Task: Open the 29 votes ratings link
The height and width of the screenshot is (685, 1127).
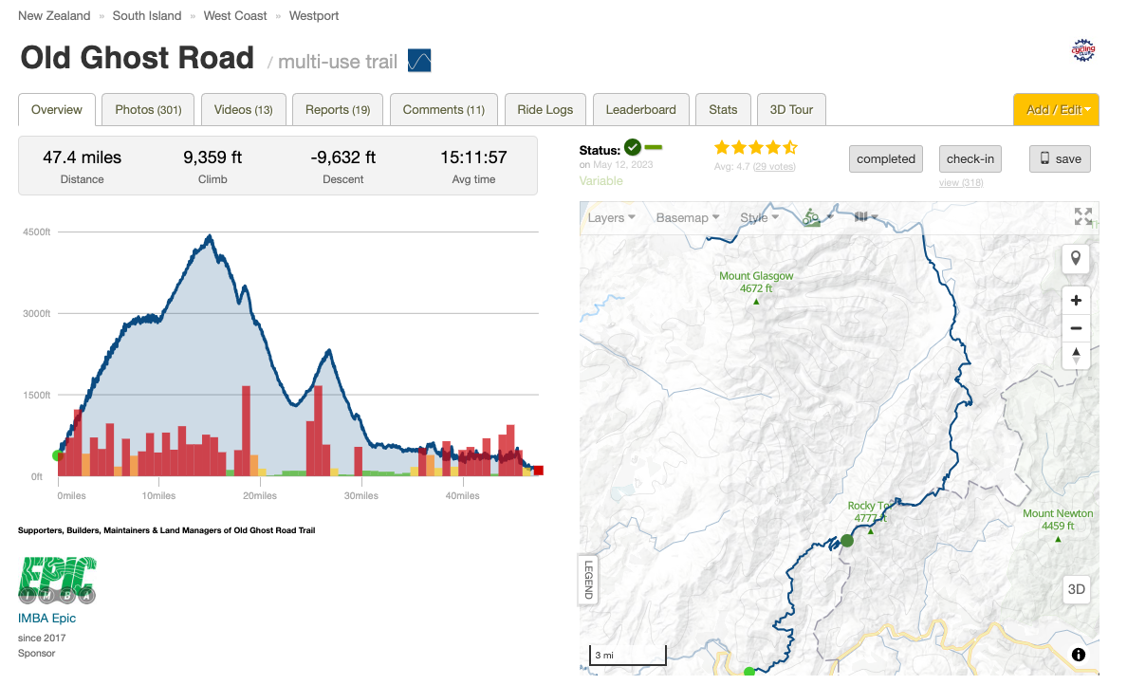Action: point(774,168)
